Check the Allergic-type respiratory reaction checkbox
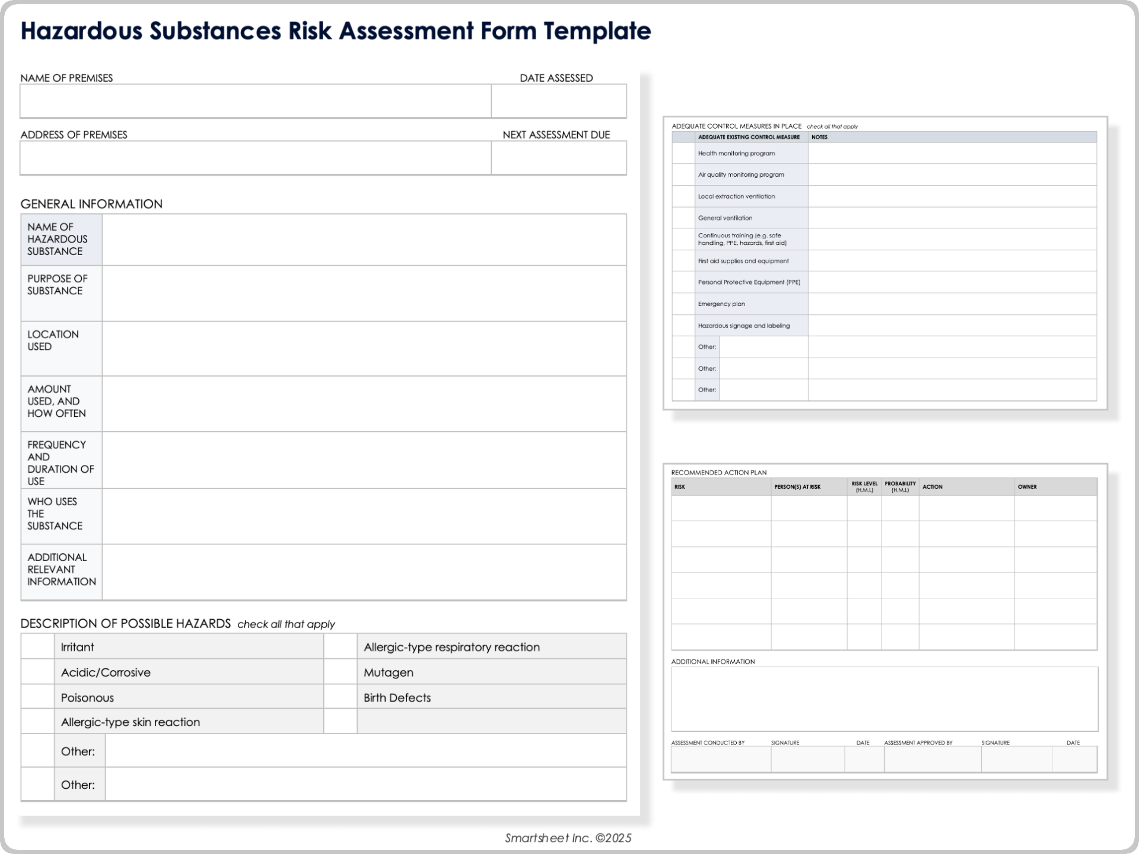 coord(341,646)
